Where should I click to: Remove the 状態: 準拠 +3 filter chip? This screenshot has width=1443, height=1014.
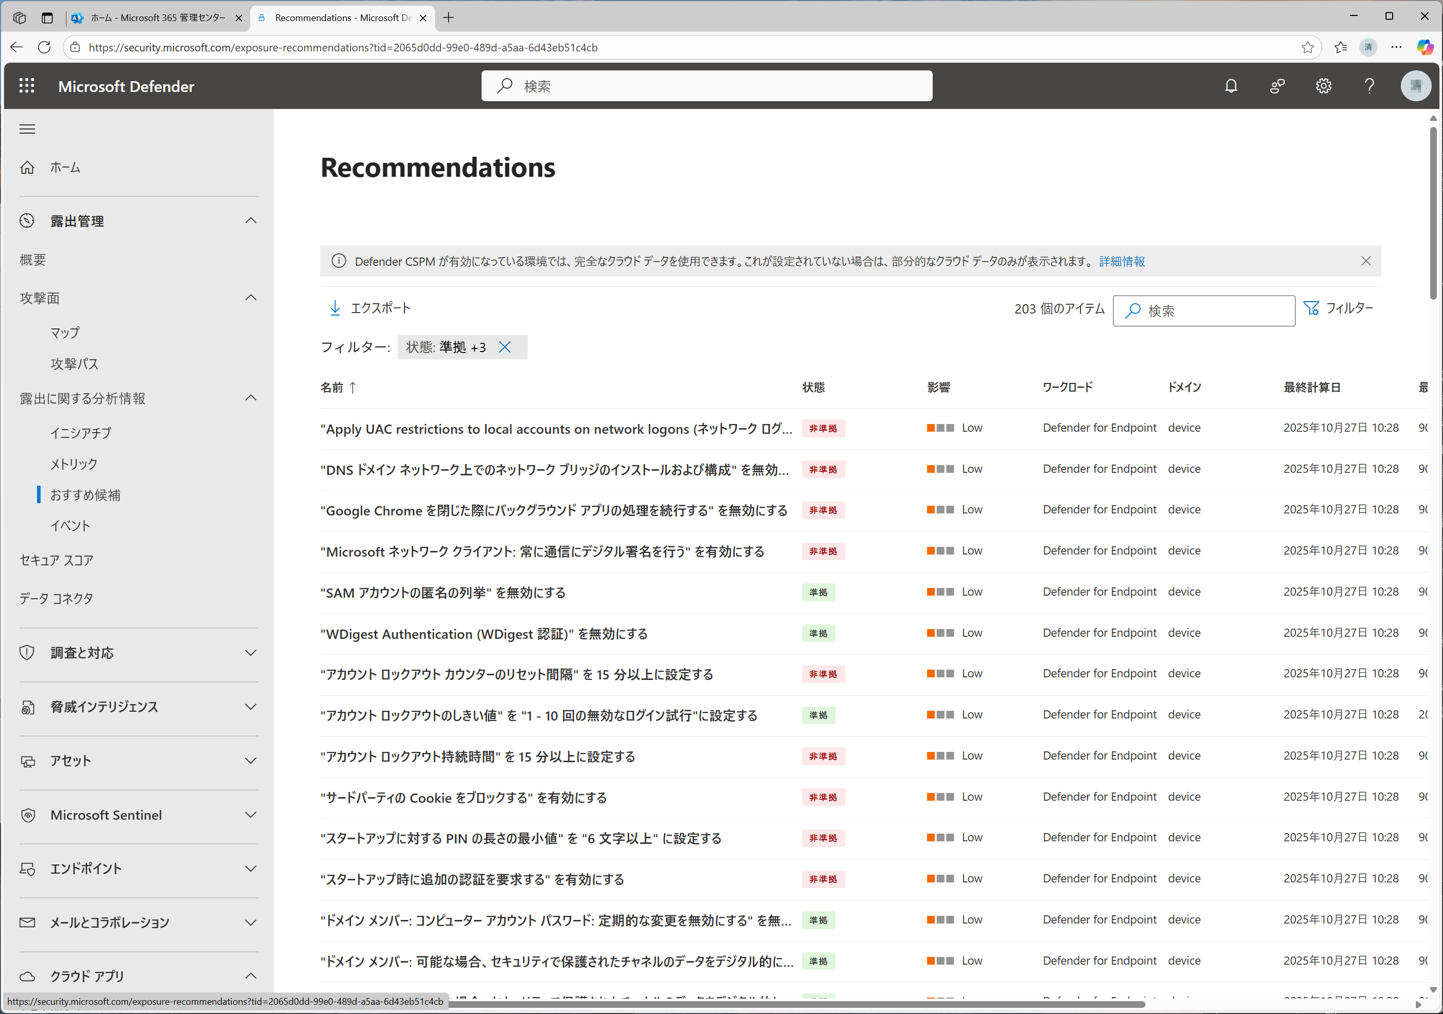(505, 347)
